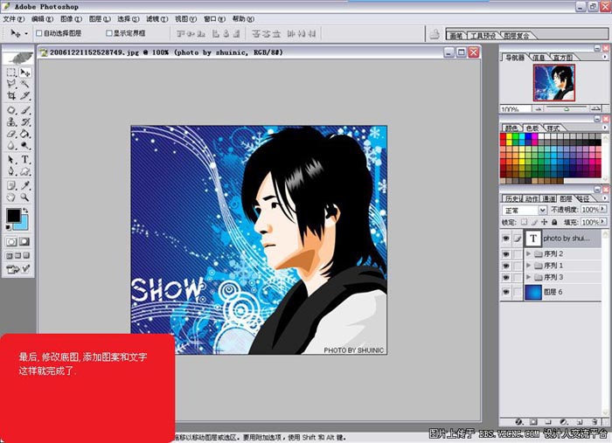Hide the 序列 2 layer group
The image size is (612, 443).
(x=506, y=254)
